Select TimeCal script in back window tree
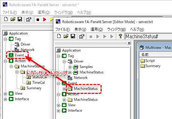Image resolution: width=172 pixels, height=119 pixels. (x=38, y=83)
